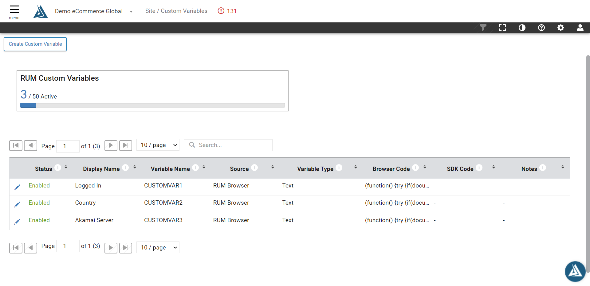590x286 pixels.
Task: Go to next page in bottom pagination
Action: click(x=111, y=248)
